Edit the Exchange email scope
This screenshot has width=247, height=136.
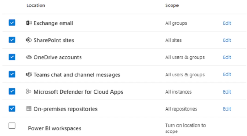[x=227, y=23]
